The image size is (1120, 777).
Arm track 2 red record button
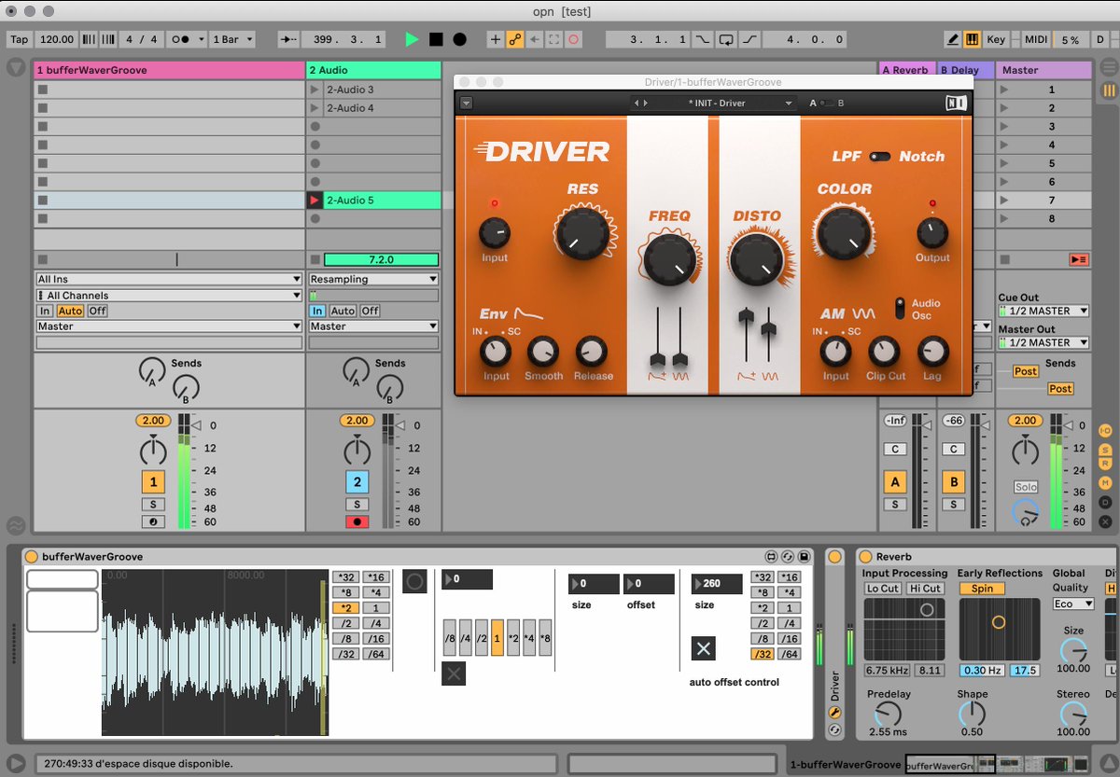point(357,521)
